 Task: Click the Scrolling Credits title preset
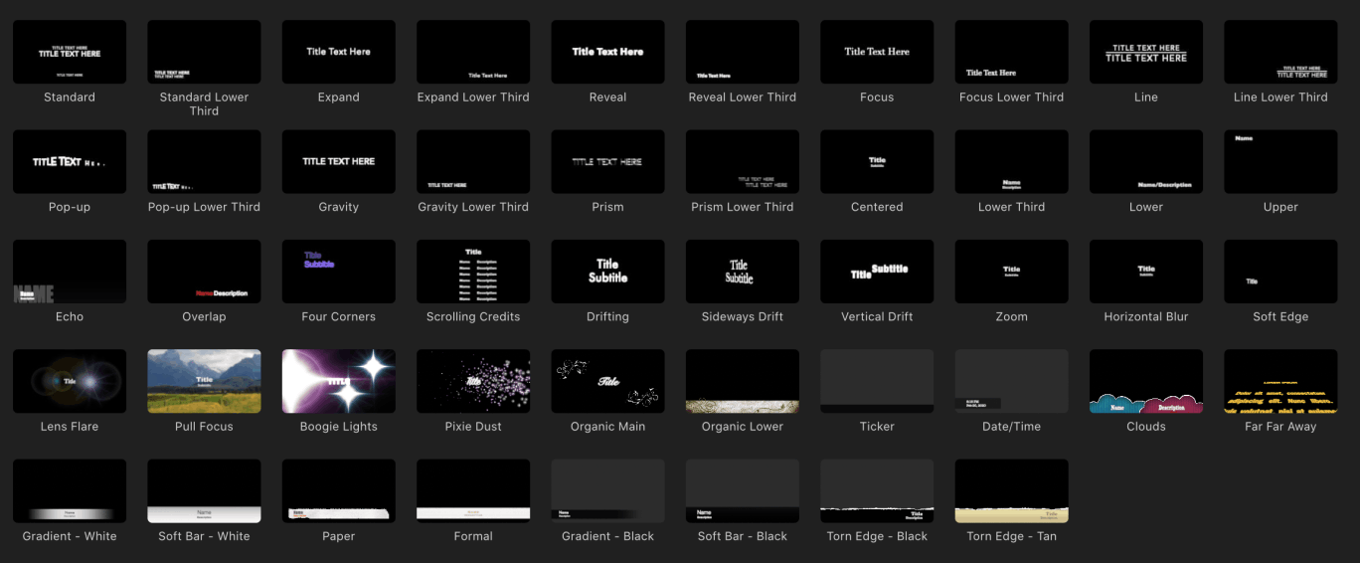[x=473, y=272]
